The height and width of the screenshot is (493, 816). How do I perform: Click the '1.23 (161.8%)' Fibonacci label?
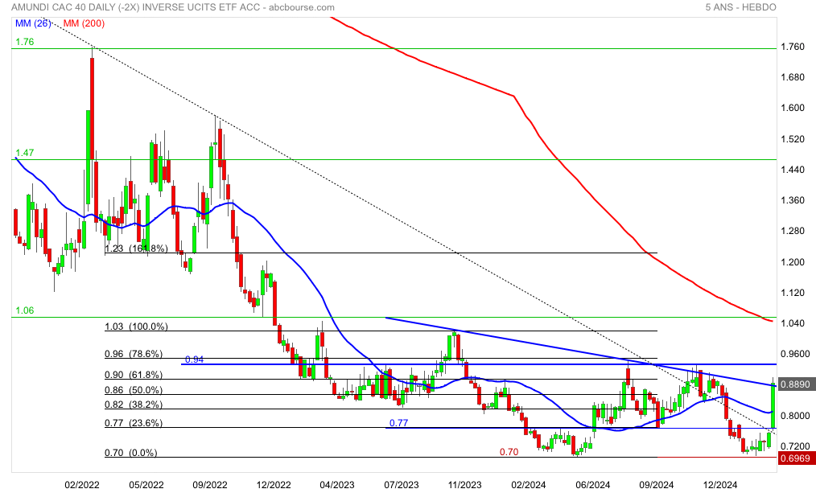(x=136, y=249)
